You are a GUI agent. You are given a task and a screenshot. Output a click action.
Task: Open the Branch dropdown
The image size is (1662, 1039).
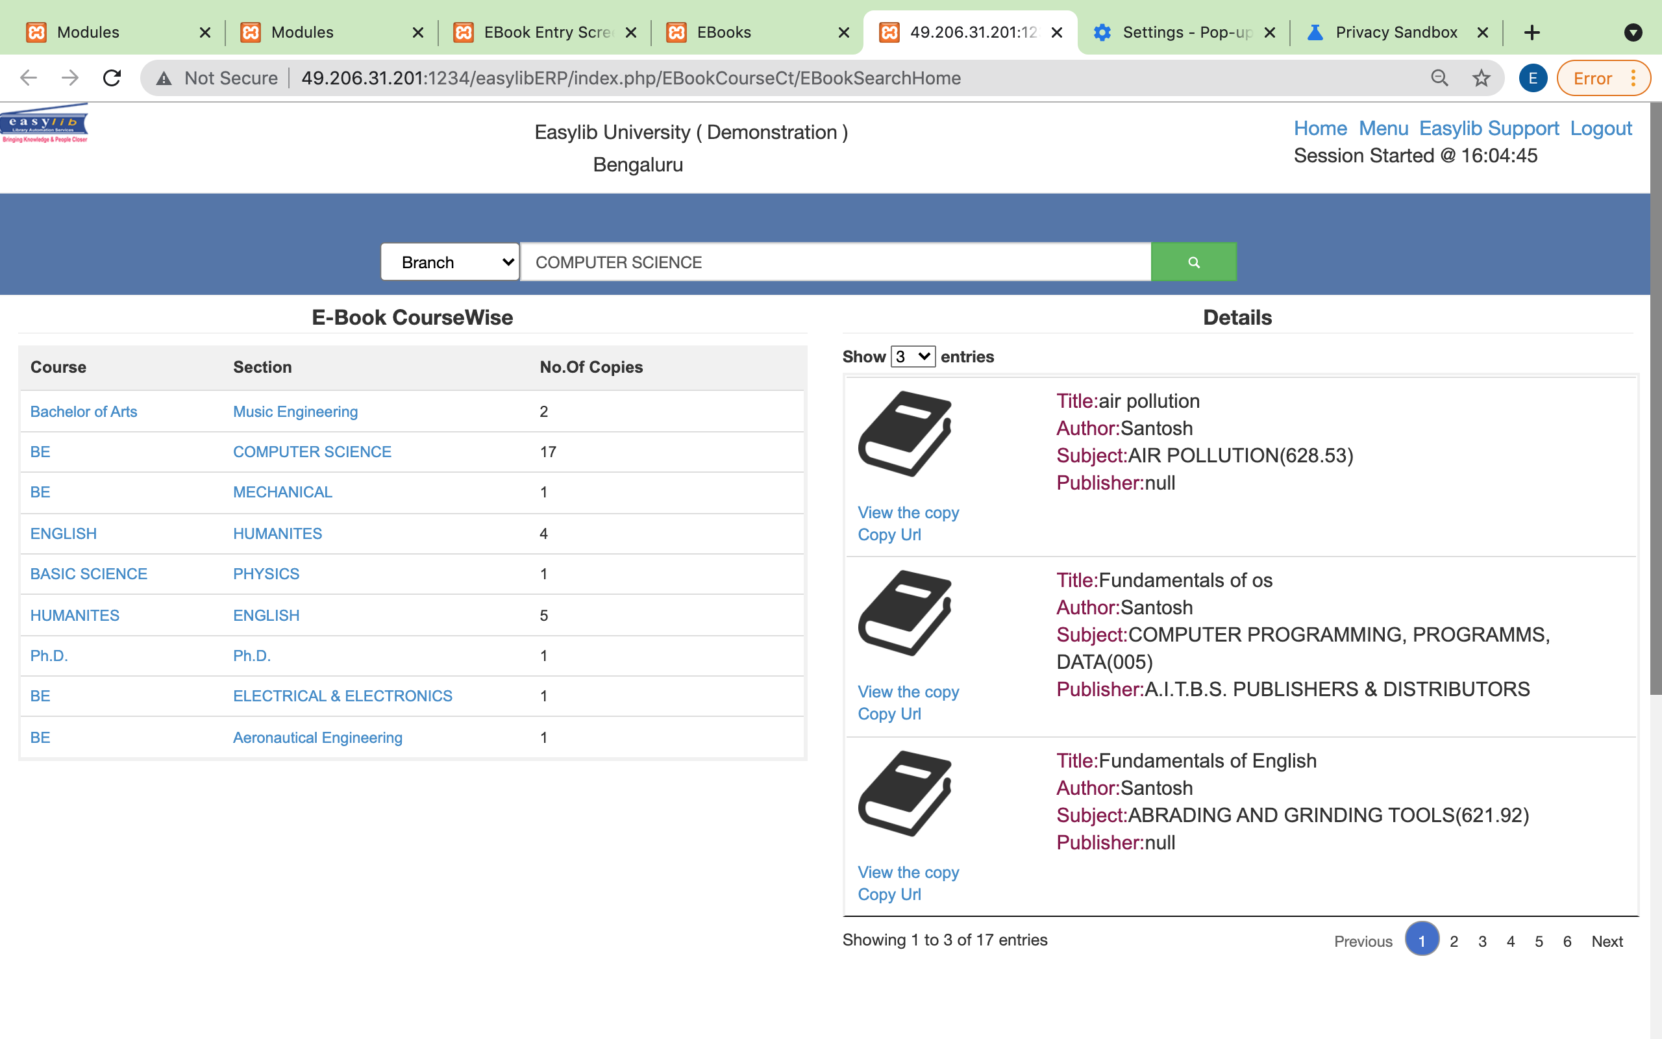(450, 262)
